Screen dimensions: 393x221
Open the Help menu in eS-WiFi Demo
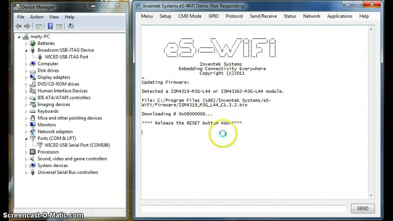[x=364, y=16]
